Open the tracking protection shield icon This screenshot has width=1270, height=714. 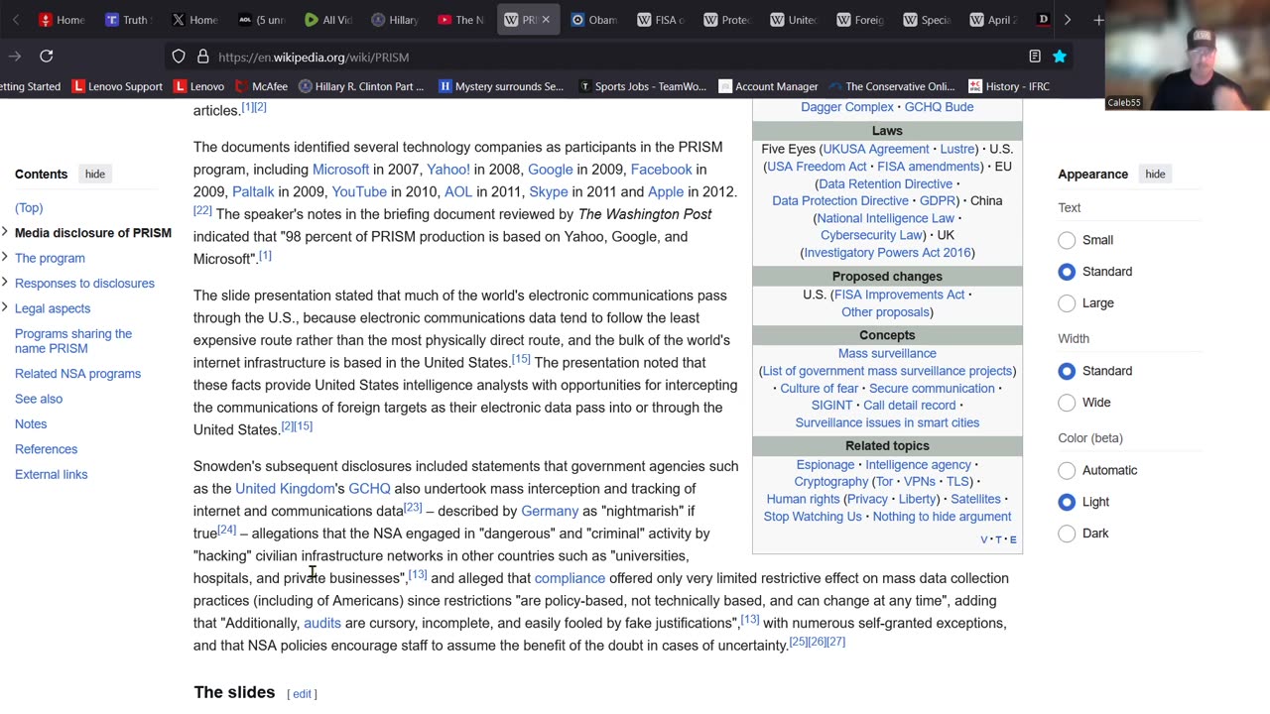(x=179, y=57)
